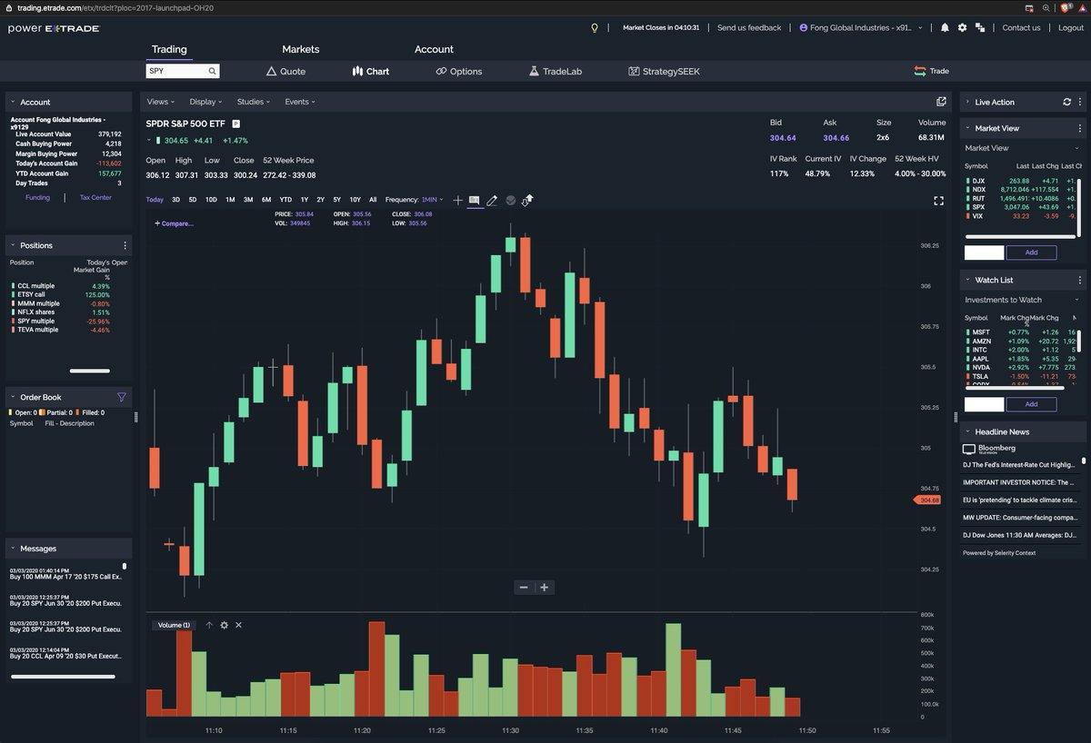
Task: Collapse the Account panel
Action: (12, 102)
